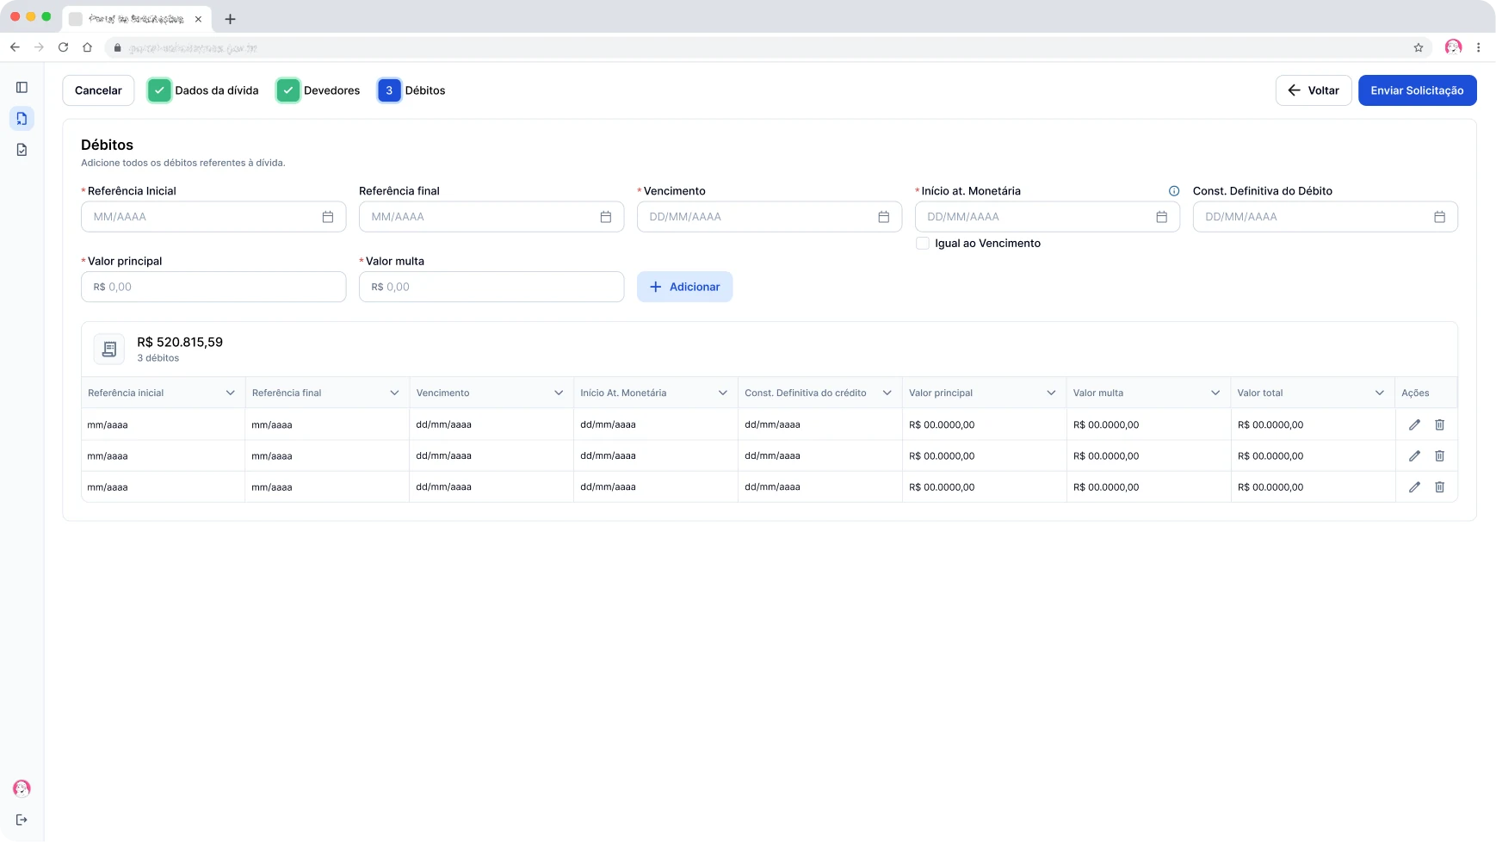
Task: Click the Adicionar button
Action: click(x=684, y=287)
